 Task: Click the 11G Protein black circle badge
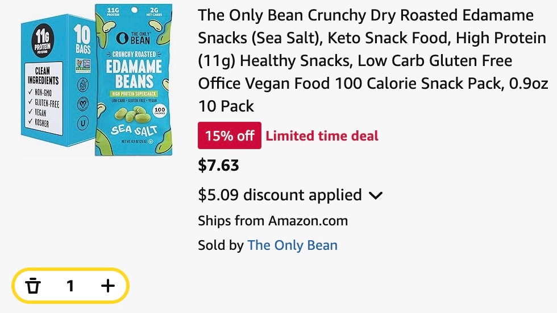coord(42,43)
